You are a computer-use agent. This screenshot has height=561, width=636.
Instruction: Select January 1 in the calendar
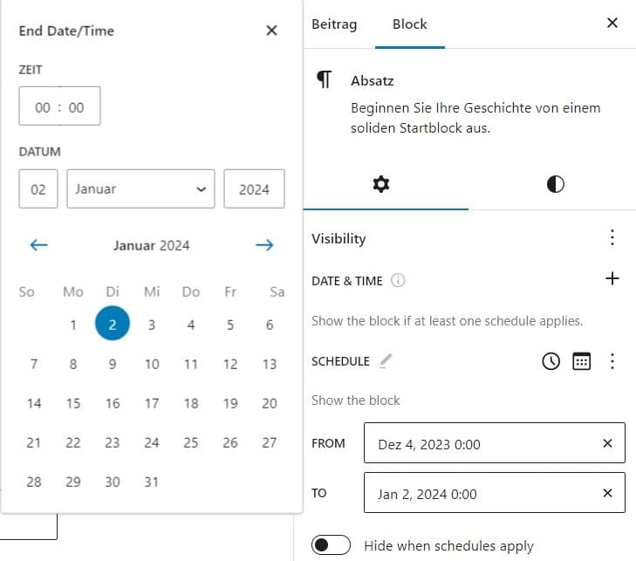point(73,325)
